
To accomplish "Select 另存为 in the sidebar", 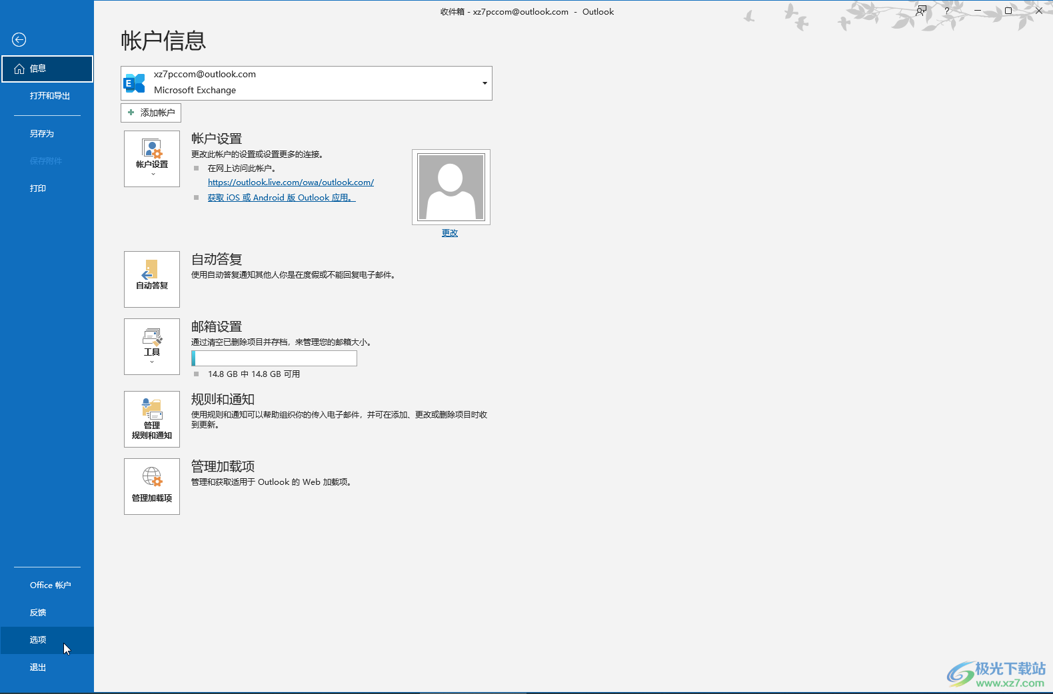I will click(47, 134).
